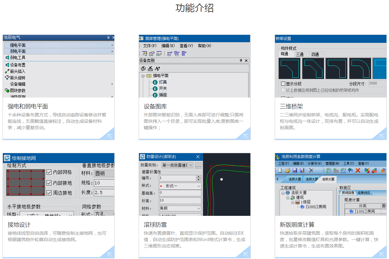
Task: Click the 图块参数 block parameter icon
Action: point(7,90)
